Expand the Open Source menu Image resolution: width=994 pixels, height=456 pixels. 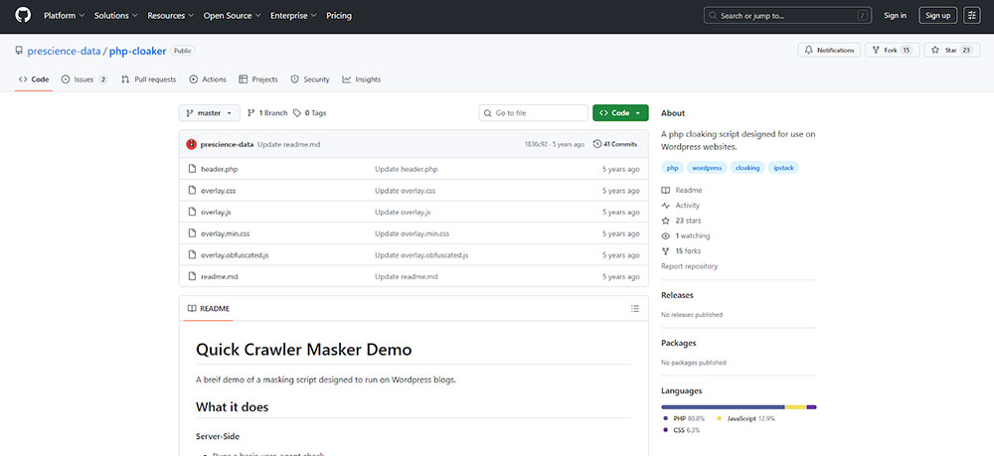(x=232, y=15)
